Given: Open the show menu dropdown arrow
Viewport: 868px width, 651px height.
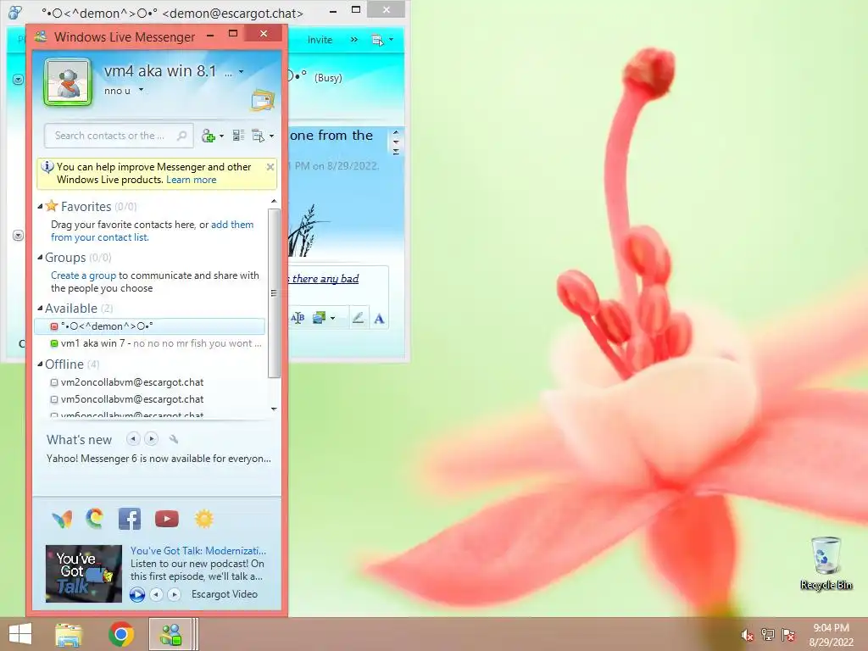Looking at the screenshot, I should [271, 136].
